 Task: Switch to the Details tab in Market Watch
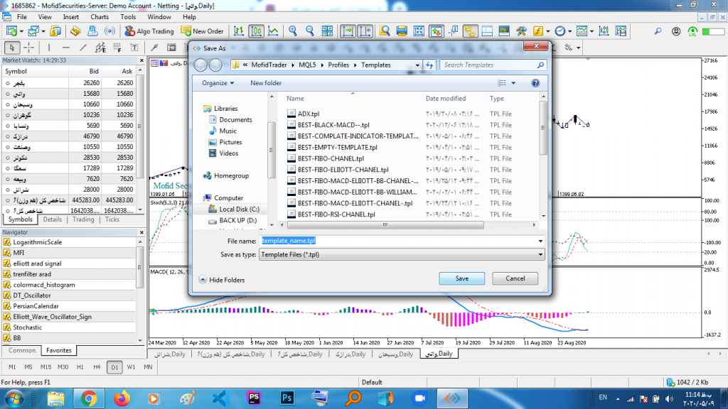coord(52,219)
